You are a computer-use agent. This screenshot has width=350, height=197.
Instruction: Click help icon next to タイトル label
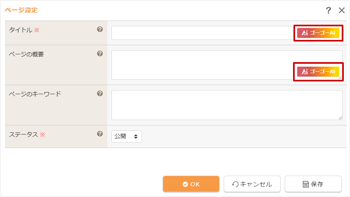(x=100, y=30)
